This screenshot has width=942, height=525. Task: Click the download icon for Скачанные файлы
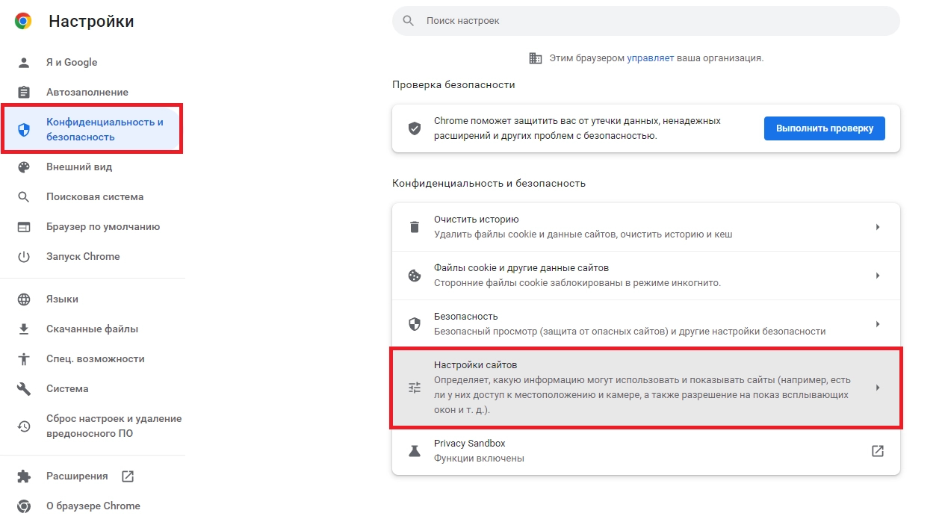click(24, 329)
